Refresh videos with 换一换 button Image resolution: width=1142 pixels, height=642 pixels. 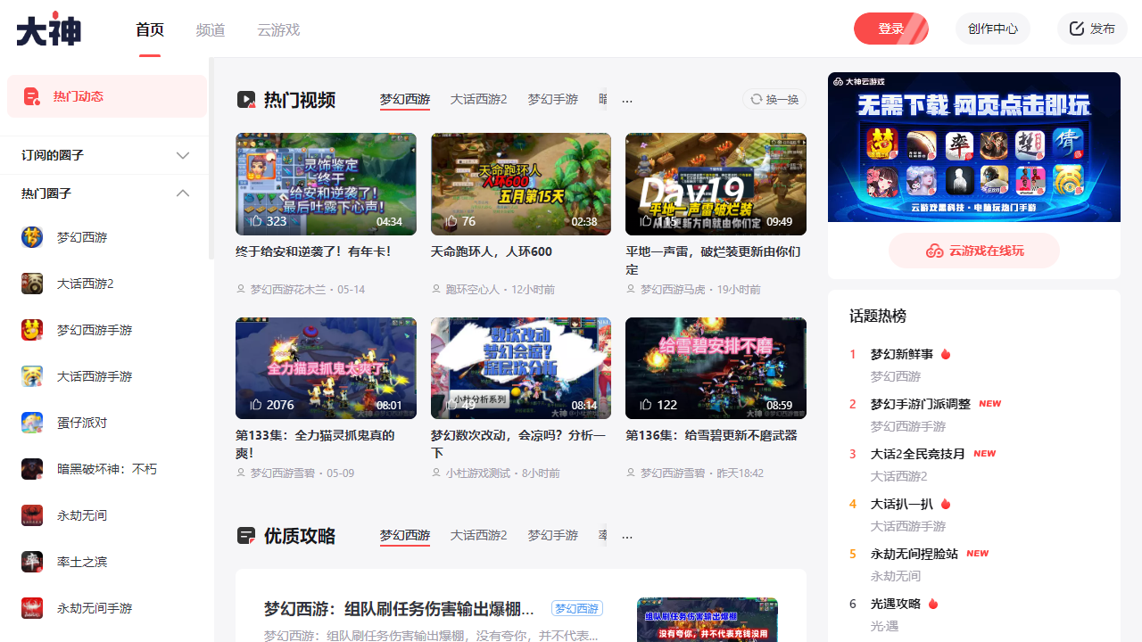774,99
